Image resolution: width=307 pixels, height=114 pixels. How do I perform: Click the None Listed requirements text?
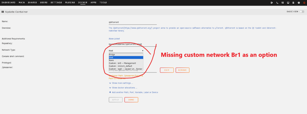[114, 39]
